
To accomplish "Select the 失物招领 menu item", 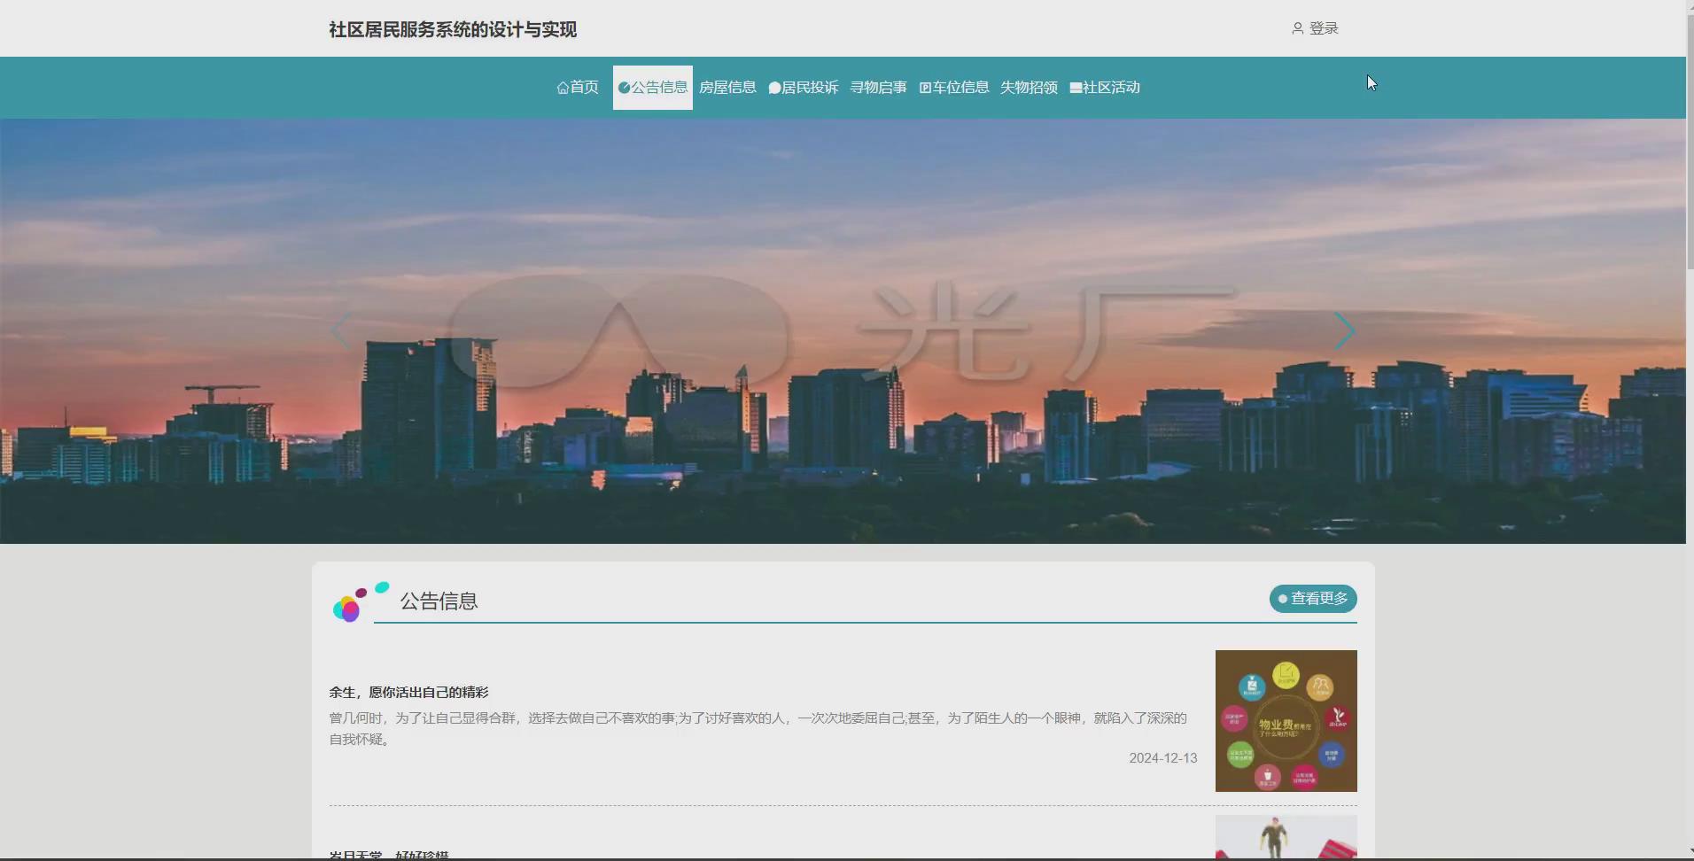I will coord(1028,87).
